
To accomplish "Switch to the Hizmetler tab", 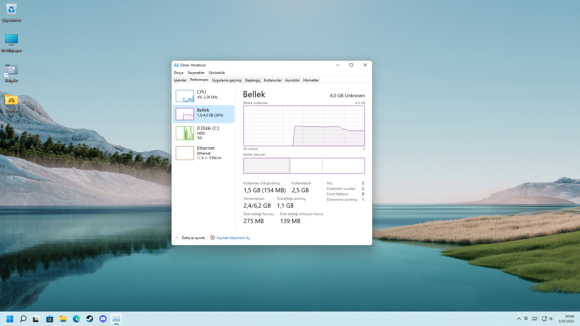I will click(311, 80).
